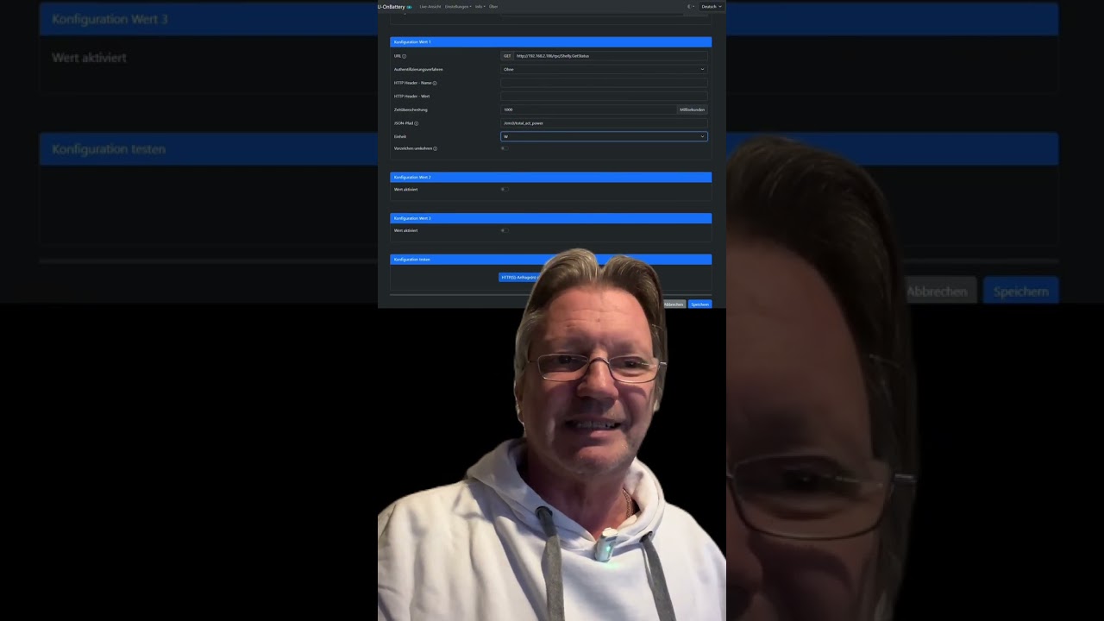1104x621 pixels.
Task: Open the Einheit dropdown showing W
Action: pyautogui.click(x=604, y=136)
